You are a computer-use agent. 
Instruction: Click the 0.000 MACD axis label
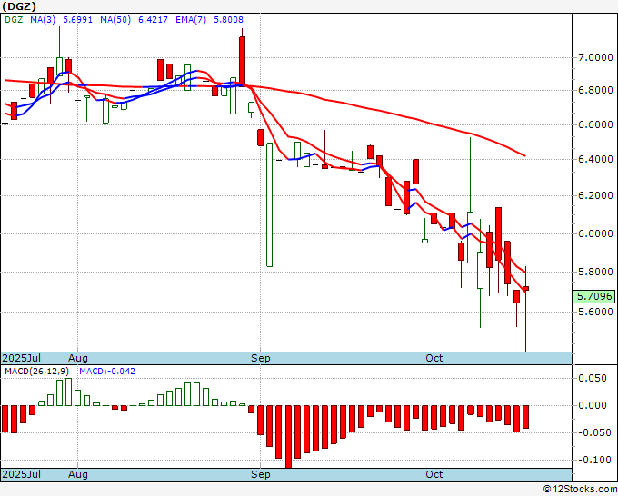593,406
